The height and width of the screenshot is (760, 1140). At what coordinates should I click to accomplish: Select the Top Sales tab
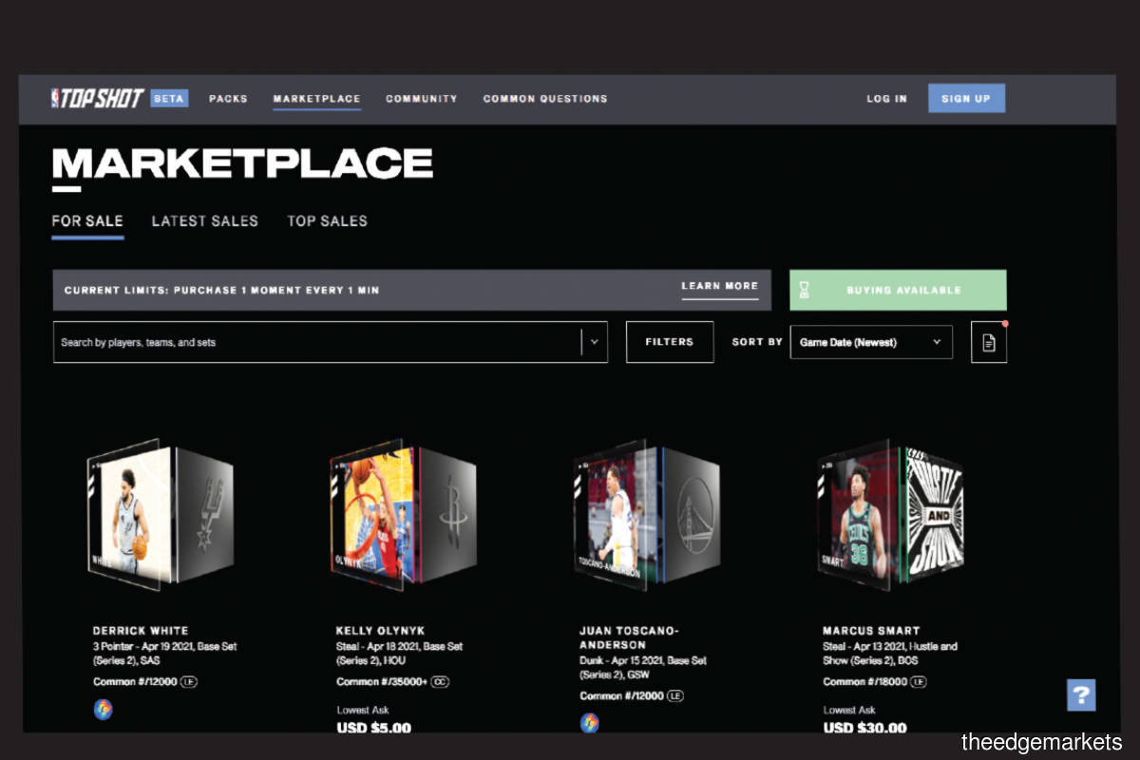click(327, 221)
